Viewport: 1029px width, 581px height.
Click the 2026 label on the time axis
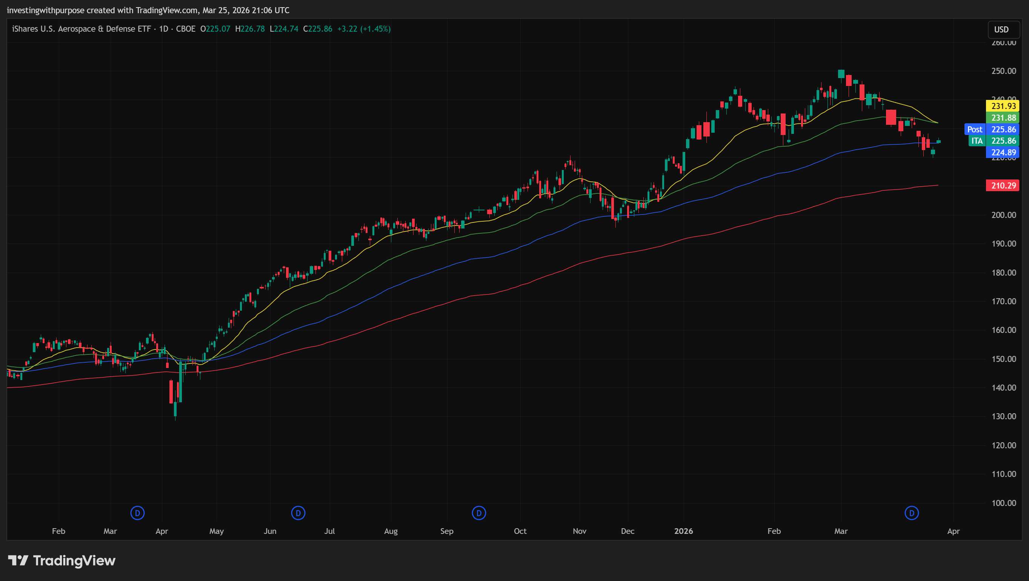click(683, 531)
